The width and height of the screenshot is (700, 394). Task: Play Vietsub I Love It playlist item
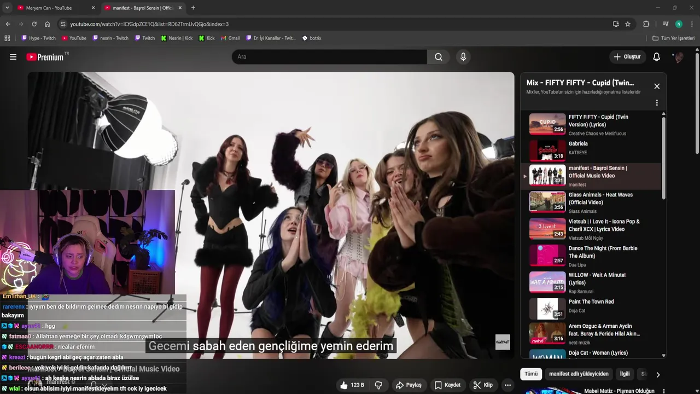[x=591, y=229]
